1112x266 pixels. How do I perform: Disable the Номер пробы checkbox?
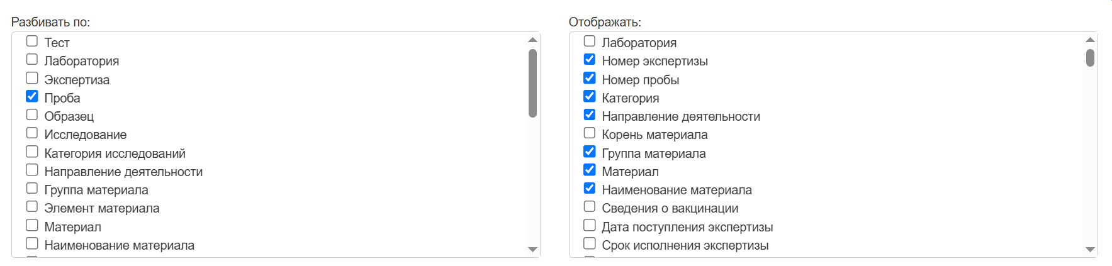(x=590, y=79)
